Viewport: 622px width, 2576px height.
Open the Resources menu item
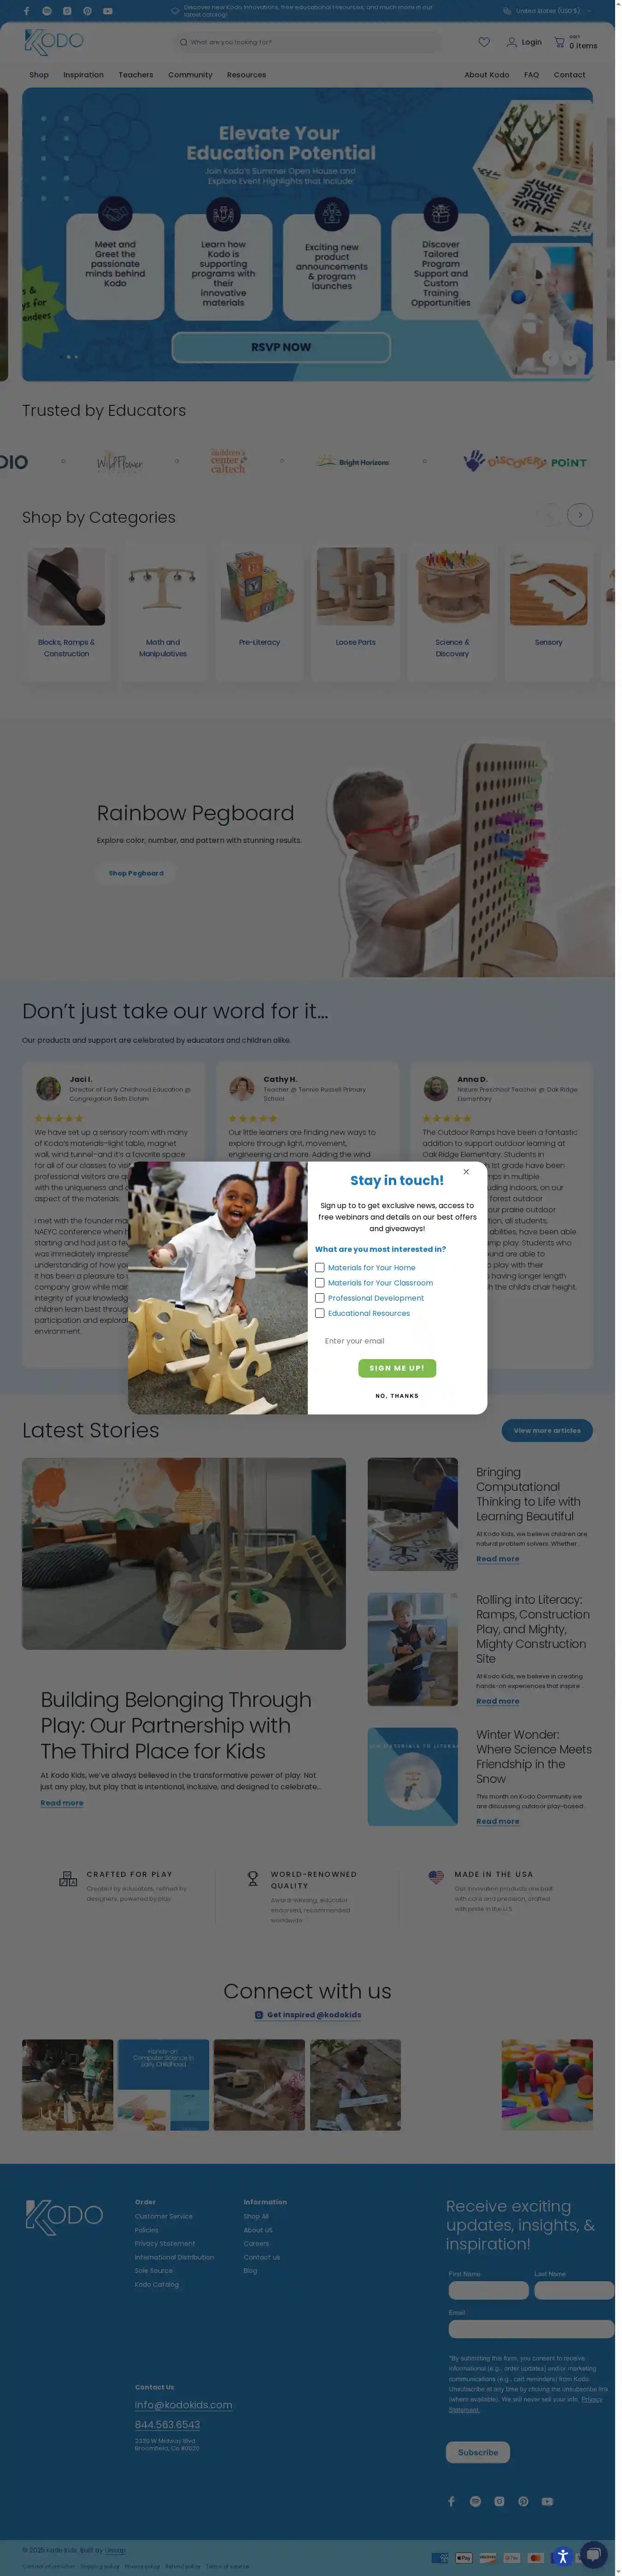click(246, 75)
